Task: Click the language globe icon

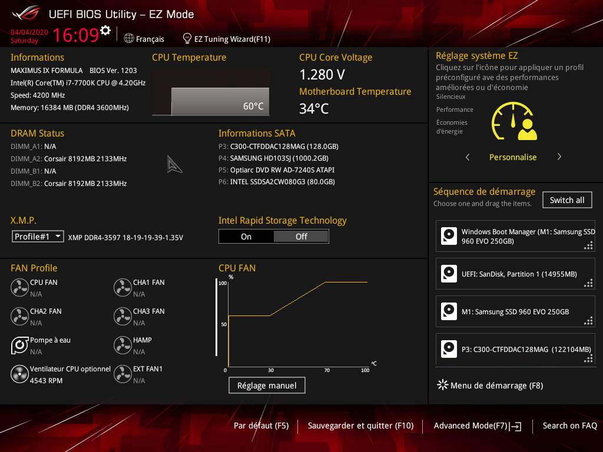Action: pos(129,38)
